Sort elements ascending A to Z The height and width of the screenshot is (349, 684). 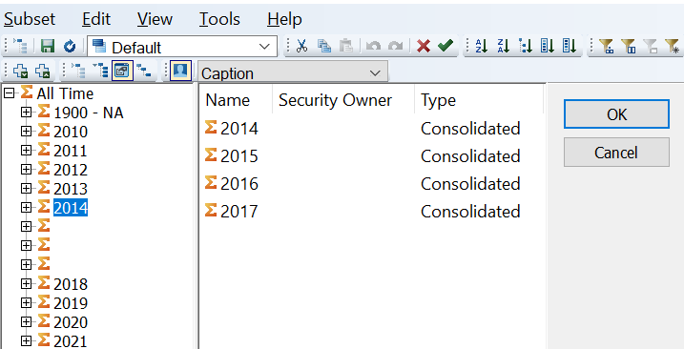pos(481,46)
